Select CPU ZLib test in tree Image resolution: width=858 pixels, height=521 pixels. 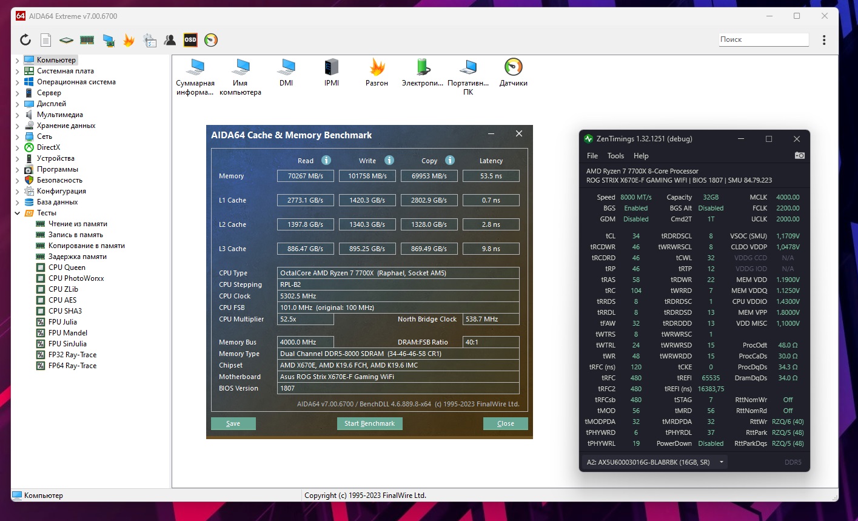point(63,289)
